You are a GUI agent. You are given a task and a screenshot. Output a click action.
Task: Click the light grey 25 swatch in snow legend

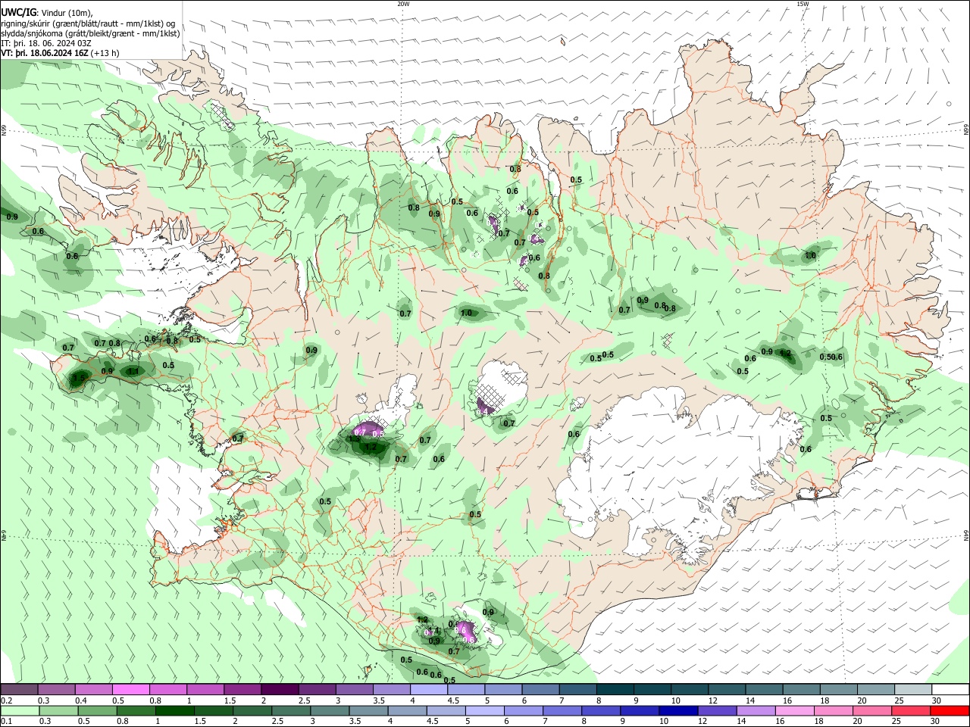click(x=914, y=690)
